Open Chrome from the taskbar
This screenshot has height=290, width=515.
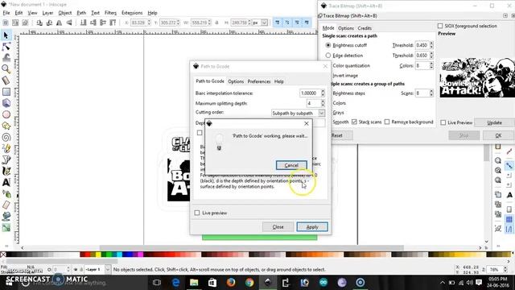(249, 283)
